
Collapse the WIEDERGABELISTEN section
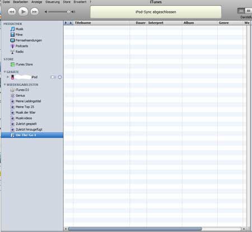[4, 85]
